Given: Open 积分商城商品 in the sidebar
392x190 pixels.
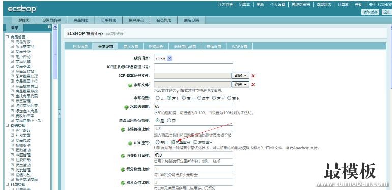Looking at the screenshot, I should click(x=26, y=179).
